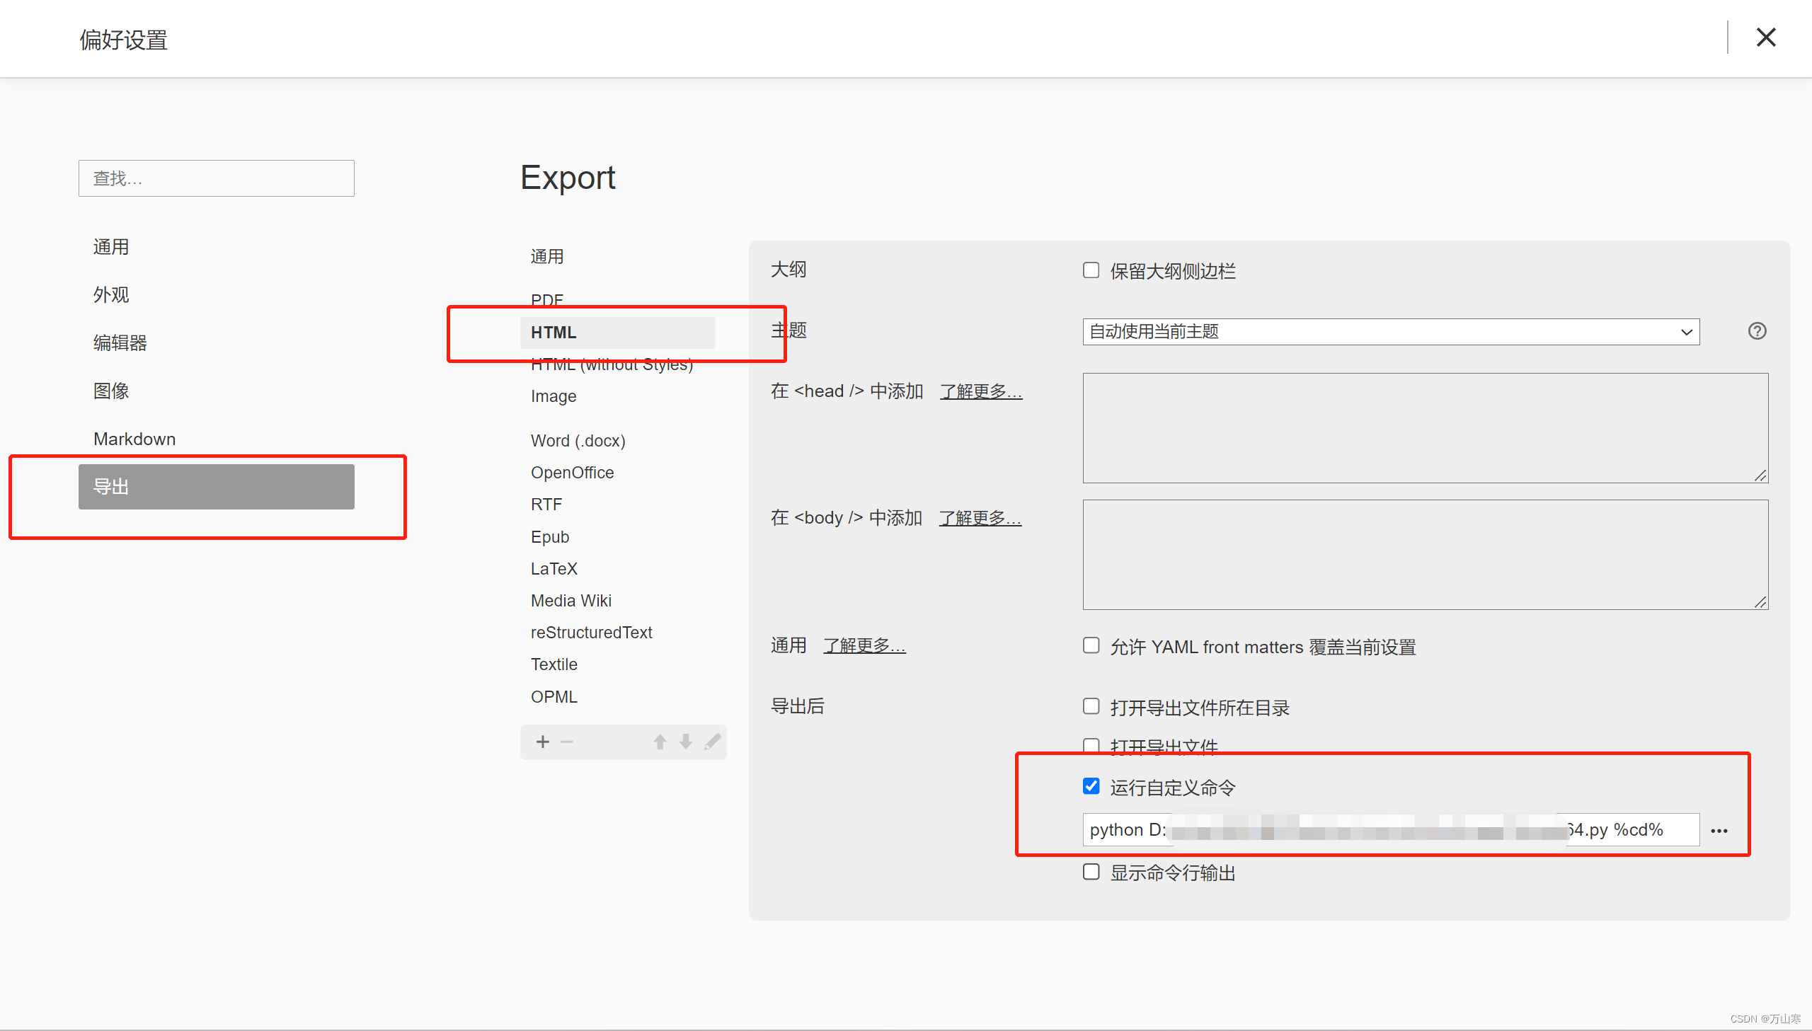Viewport: 1812px width, 1031px height.
Task: Open learn more link for head section
Action: point(981,391)
